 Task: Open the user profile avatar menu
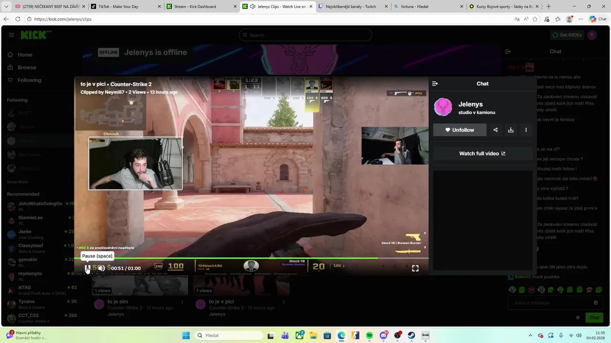(592, 35)
